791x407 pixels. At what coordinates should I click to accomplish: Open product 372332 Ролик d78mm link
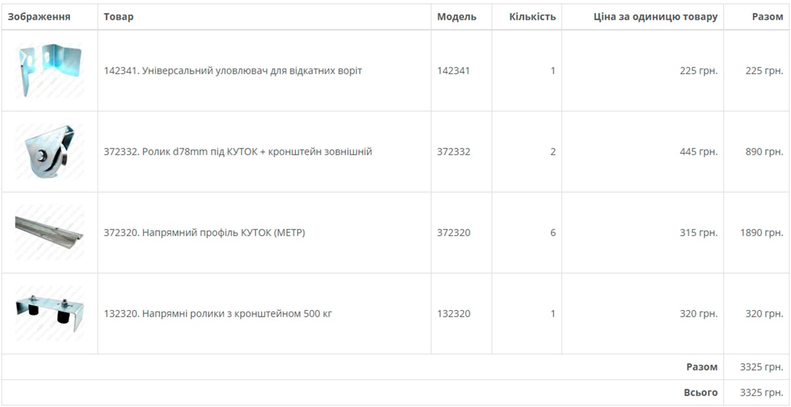click(x=238, y=152)
